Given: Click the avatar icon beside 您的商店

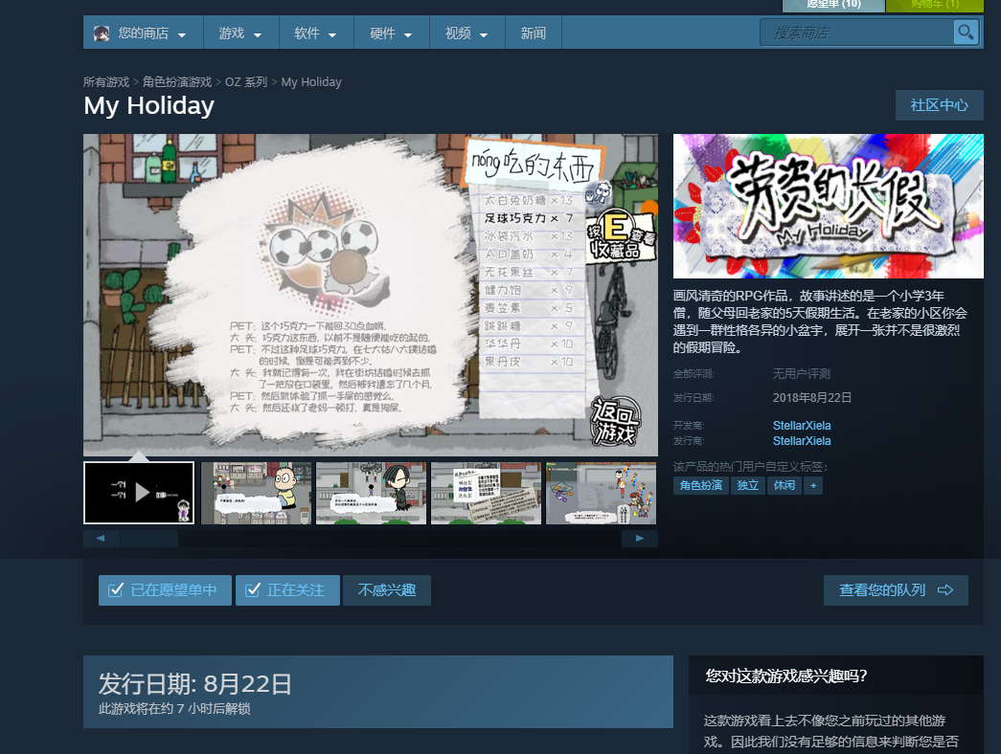Looking at the screenshot, I should point(102,33).
